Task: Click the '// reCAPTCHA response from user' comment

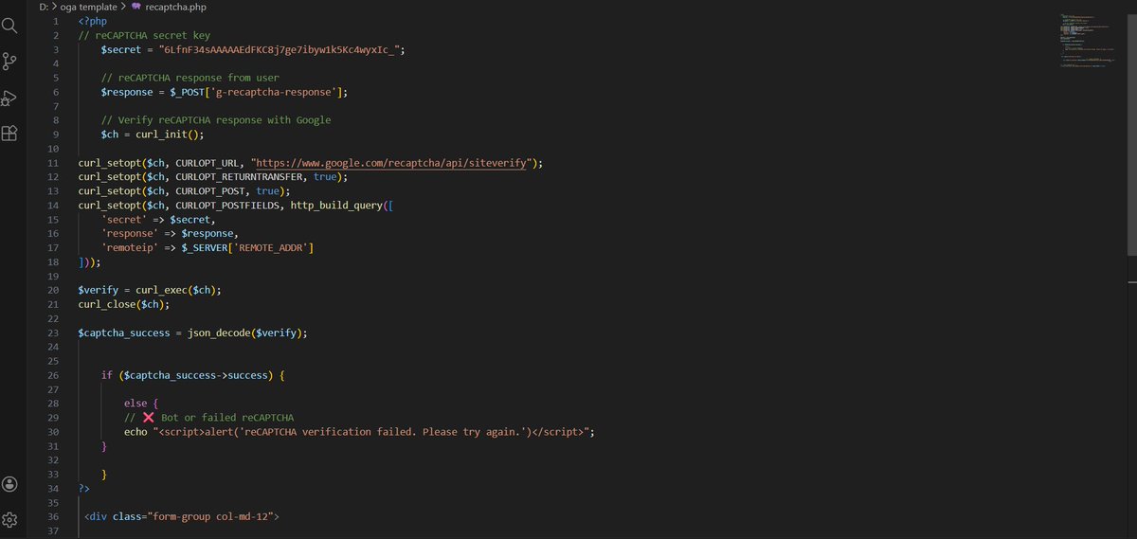Action: tap(190, 78)
